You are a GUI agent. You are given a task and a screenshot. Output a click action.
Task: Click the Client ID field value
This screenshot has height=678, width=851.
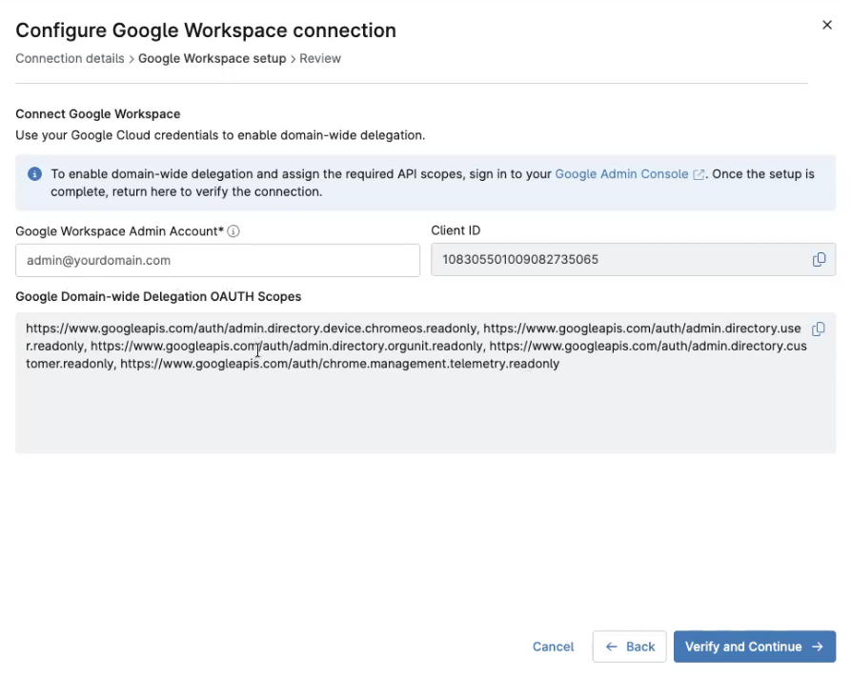(x=634, y=260)
